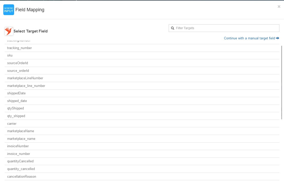Continue with a manual target field
This screenshot has height=181, width=284.
(249, 38)
